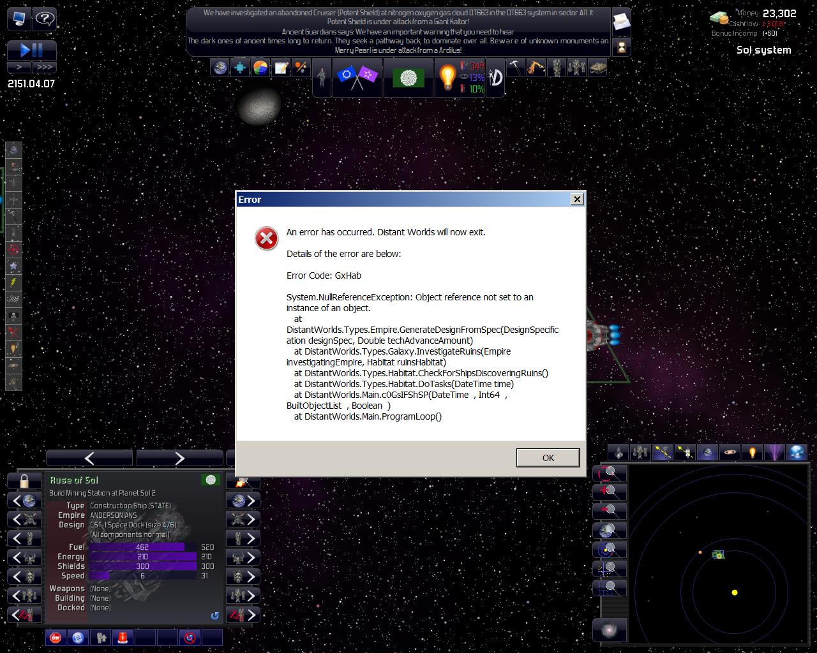This screenshot has width=817, height=653.
Task: Click the grey asteroid in space view
Action: point(259,105)
